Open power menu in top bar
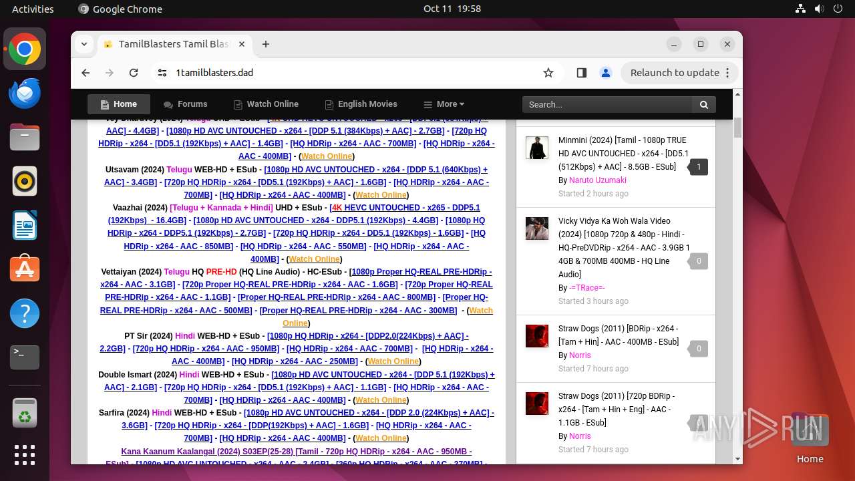This screenshot has width=855, height=481. [x=838, y=9]
